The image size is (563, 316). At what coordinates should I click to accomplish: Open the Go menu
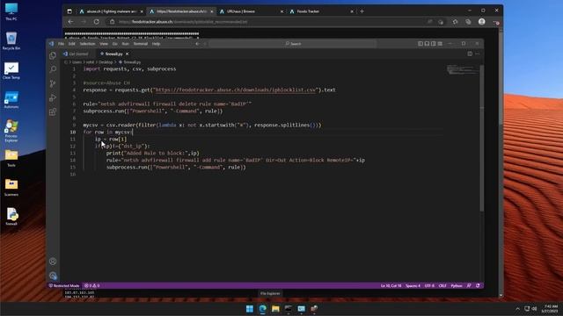point(115,44)
